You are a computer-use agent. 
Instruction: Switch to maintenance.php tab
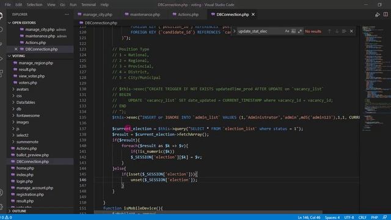142,15
